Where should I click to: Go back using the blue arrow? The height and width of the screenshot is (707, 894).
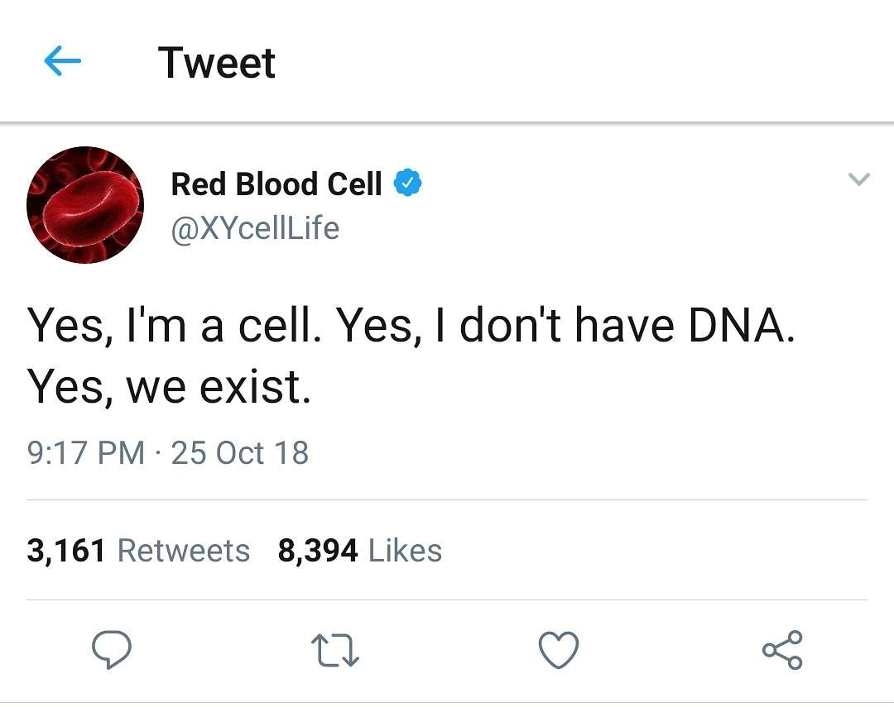(x=62, y=61)
